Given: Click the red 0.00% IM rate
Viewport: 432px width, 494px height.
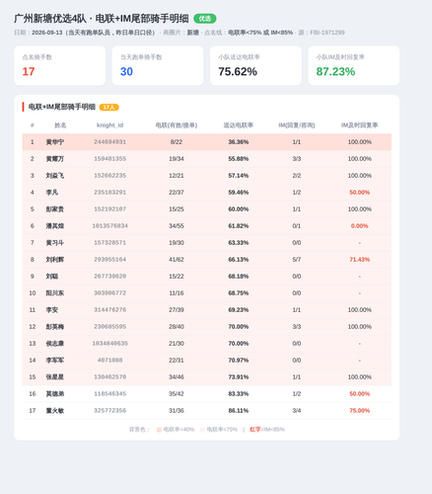Looking at the screenshot, I should point(359,226).
